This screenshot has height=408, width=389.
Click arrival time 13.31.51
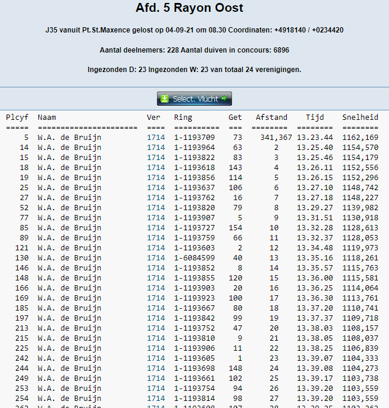315,218
